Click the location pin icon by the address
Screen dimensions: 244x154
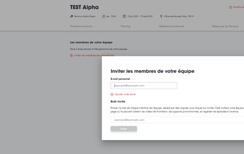[161, 16]
